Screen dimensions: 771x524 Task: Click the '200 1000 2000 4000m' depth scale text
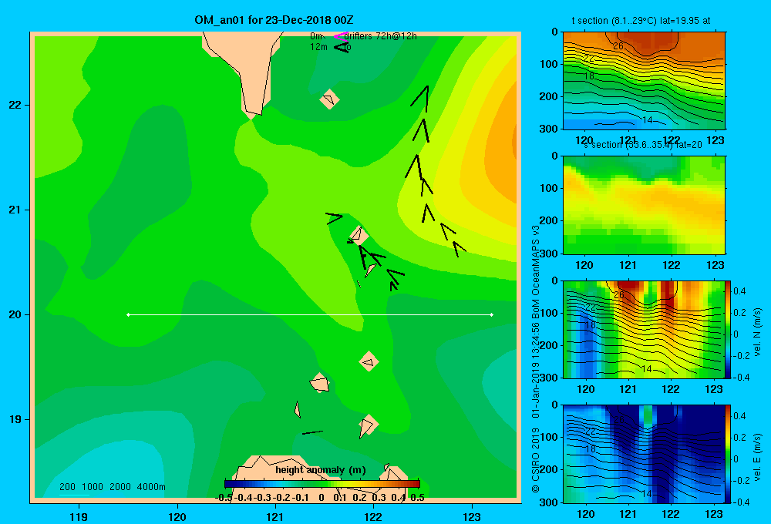[112, 487]
